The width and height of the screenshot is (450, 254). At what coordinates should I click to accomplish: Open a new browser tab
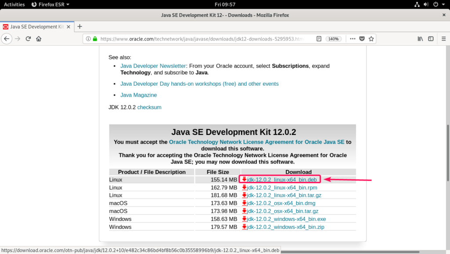pos(80,26)
